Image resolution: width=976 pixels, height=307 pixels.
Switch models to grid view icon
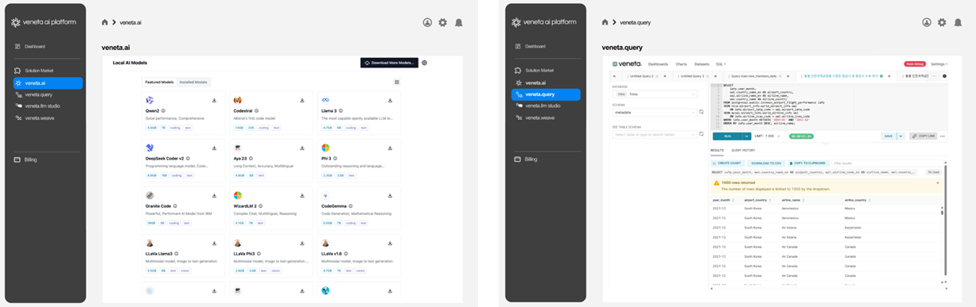(x=397, y=82)
